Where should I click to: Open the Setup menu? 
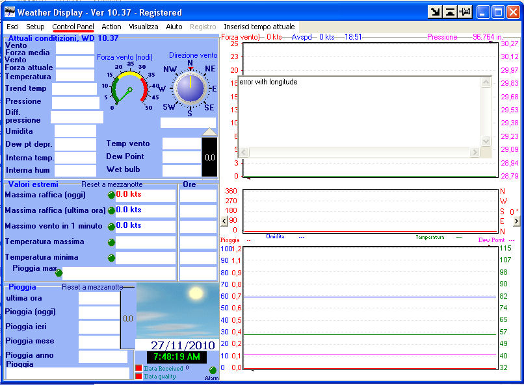pos(35,27)
